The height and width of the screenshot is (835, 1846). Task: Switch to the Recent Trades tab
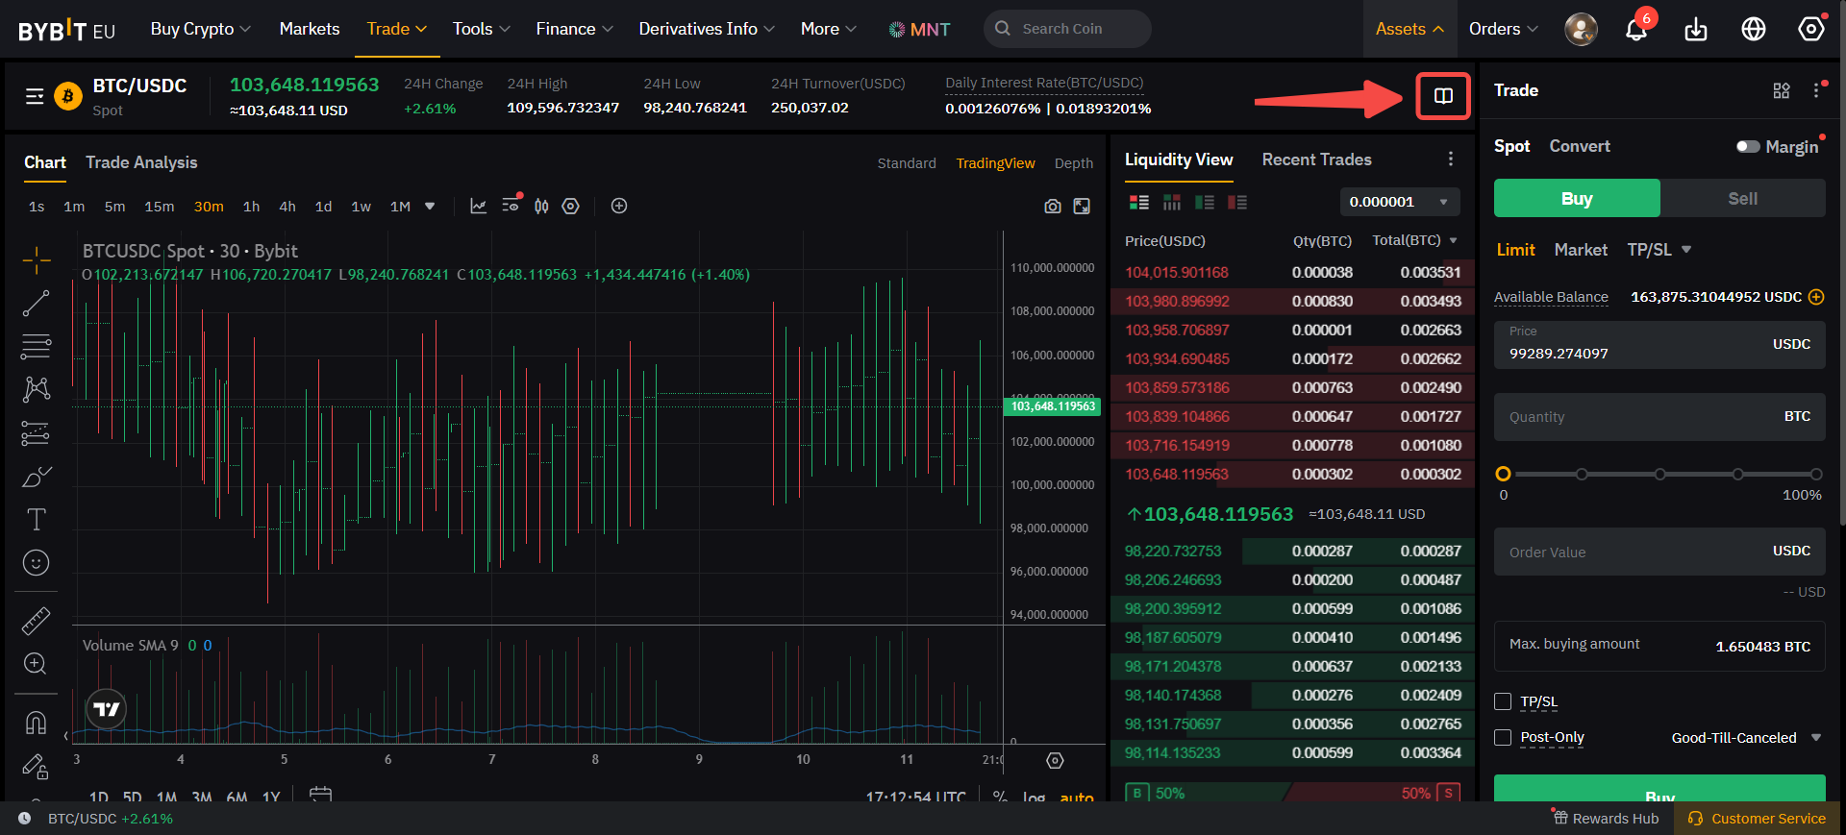point(1316,160)
